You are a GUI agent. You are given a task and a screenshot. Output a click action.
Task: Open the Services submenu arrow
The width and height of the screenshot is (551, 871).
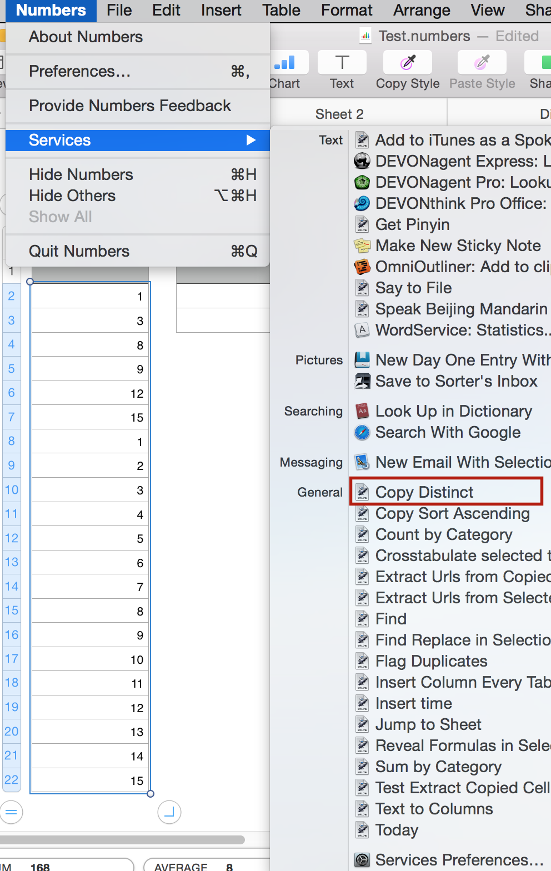[x=251, y=140]
